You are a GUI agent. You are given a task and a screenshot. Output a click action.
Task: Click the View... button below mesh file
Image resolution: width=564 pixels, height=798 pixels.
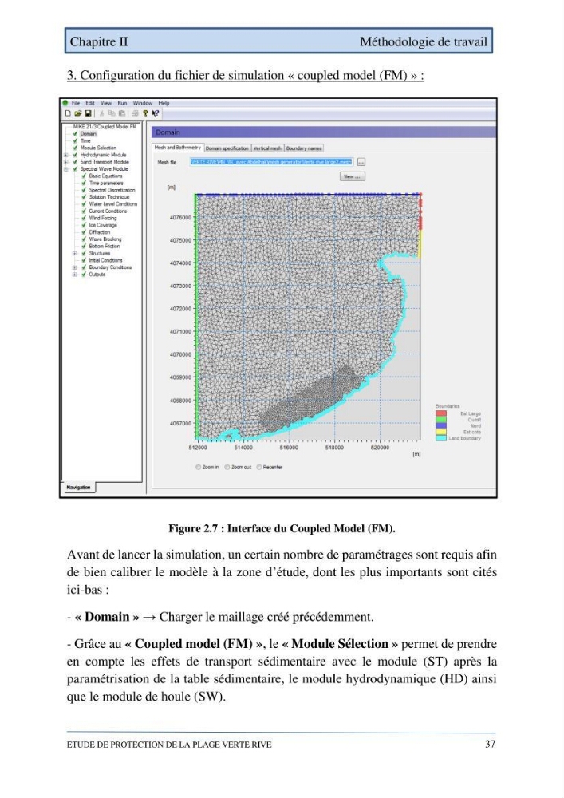pos(352,176)
